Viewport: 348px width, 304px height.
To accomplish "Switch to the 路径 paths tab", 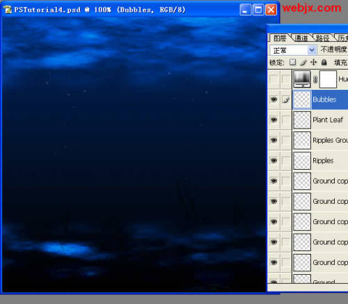I will click(322, 38).
